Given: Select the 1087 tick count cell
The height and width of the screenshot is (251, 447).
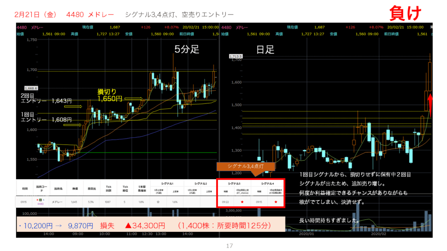Looking at the screenshot, I should (107, 202).
